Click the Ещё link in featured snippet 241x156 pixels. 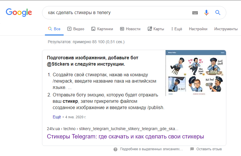coord(57,117)
